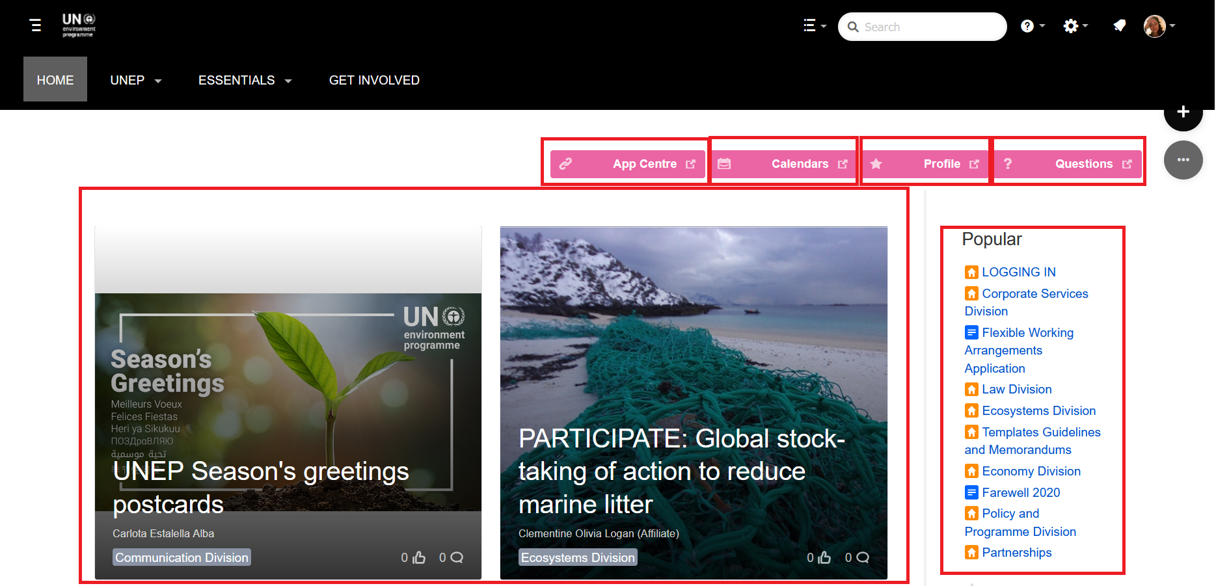1216x586 pixels.
Task: Click the home icon beside Law Division
Action: coord(971,389)
